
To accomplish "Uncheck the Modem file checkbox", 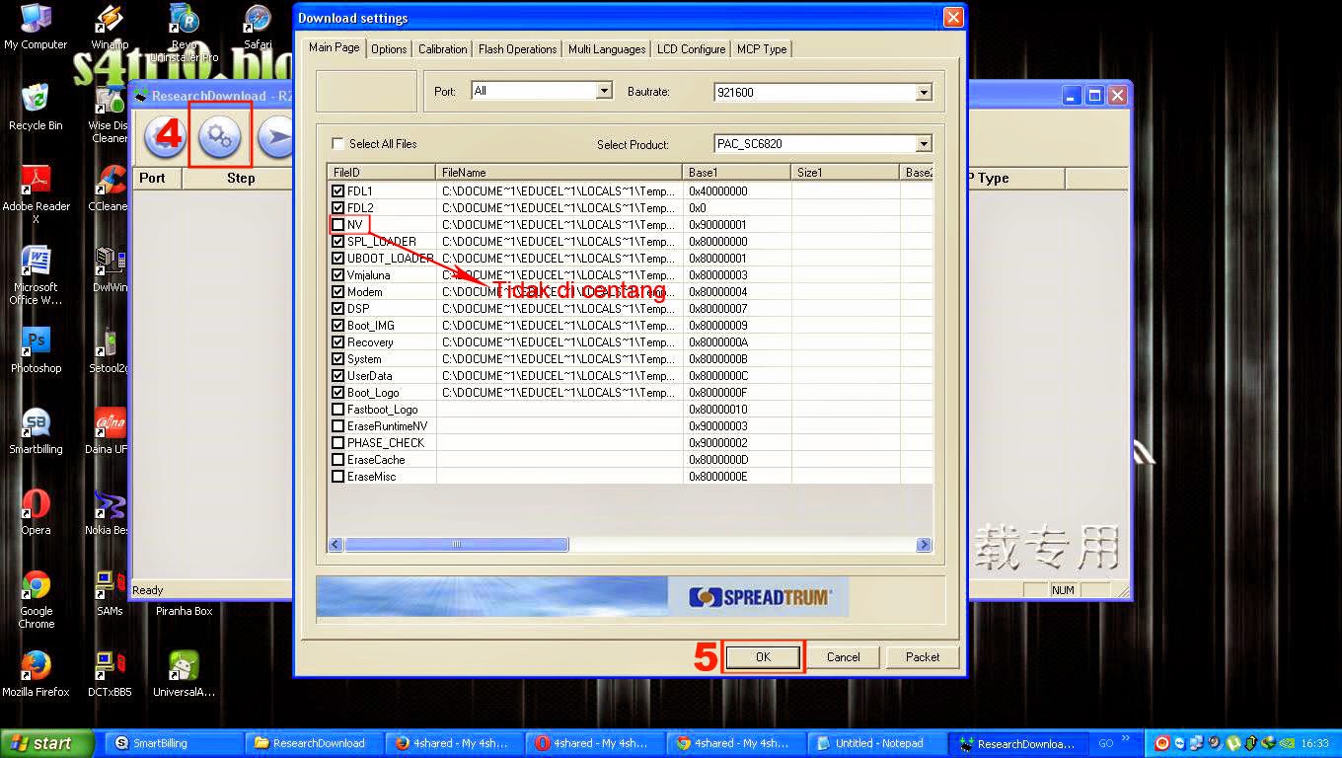I will (338, 291).
